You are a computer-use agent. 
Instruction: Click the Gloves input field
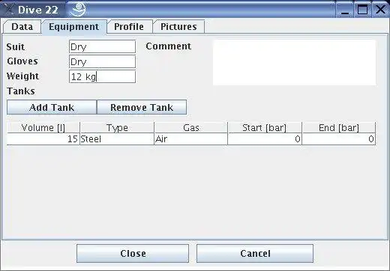point(103,61)
